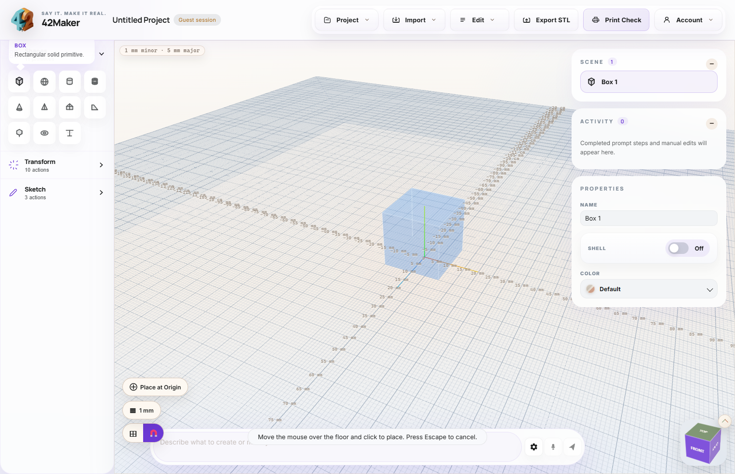Click the Transform sparkle icon
The width and height of the screenshot is (735, 474).
[14, 165]
